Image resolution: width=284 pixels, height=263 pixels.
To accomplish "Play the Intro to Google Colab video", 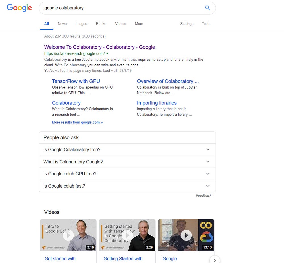I will click(68, 235).
